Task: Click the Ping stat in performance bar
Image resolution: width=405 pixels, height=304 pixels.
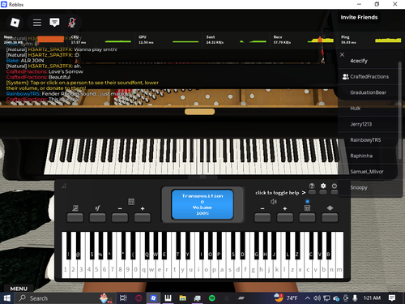Action: [371, 40]
